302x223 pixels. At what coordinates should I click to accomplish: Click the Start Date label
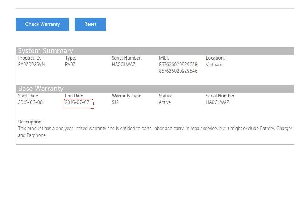click(x=28, y=96)
